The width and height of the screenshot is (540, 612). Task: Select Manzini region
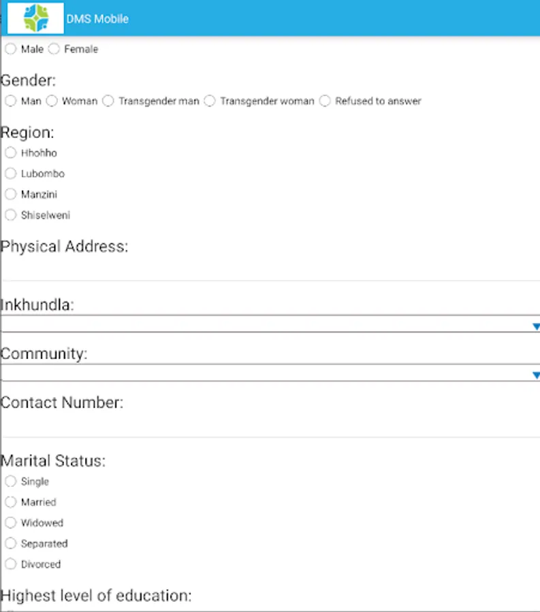[x=10, y=194]
